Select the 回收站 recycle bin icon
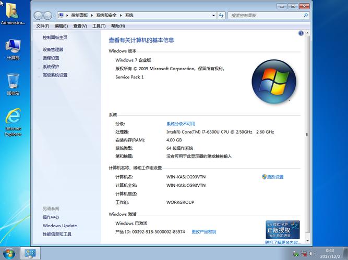This screenshot has width=348, height=260. 13,84
